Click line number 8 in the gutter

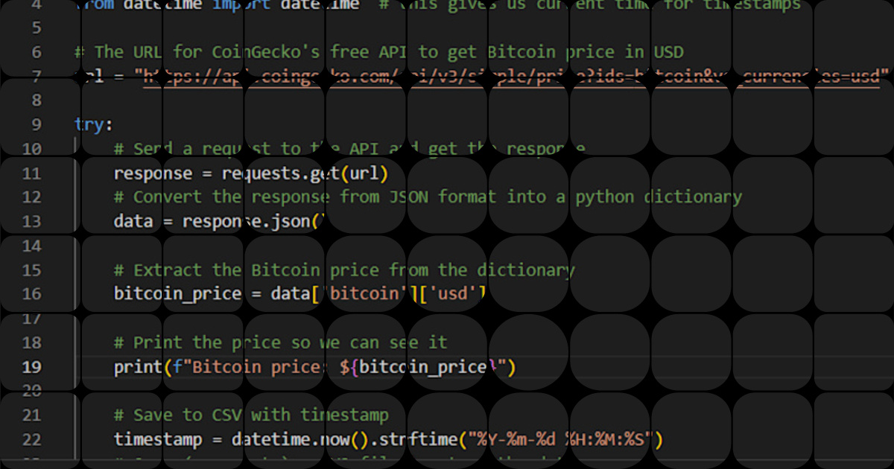[x=37, y=100]
